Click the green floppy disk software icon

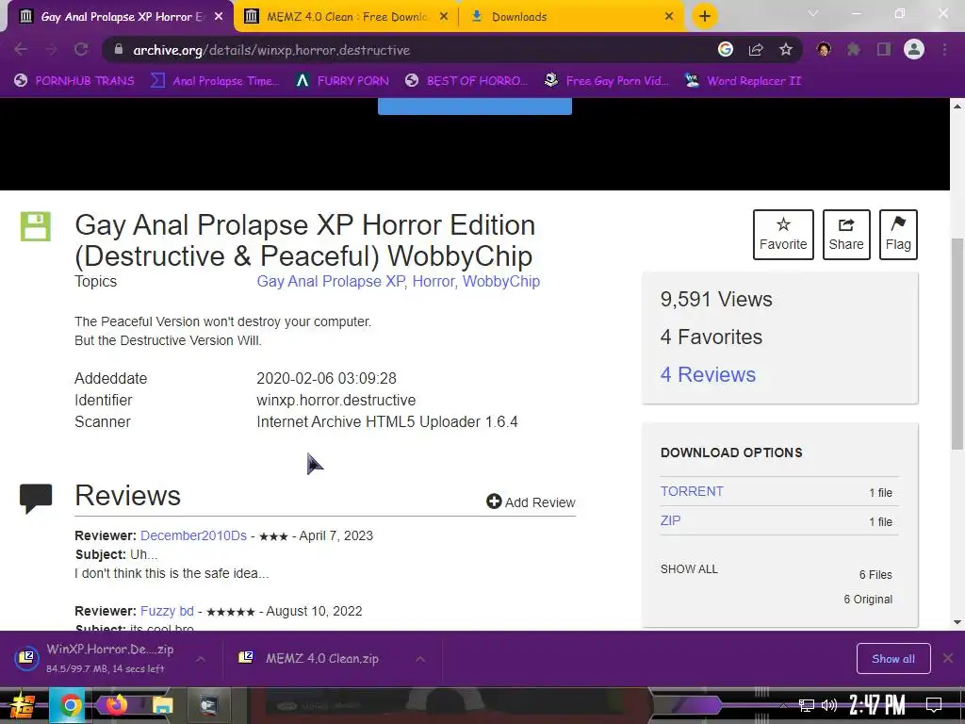(36, 226)
